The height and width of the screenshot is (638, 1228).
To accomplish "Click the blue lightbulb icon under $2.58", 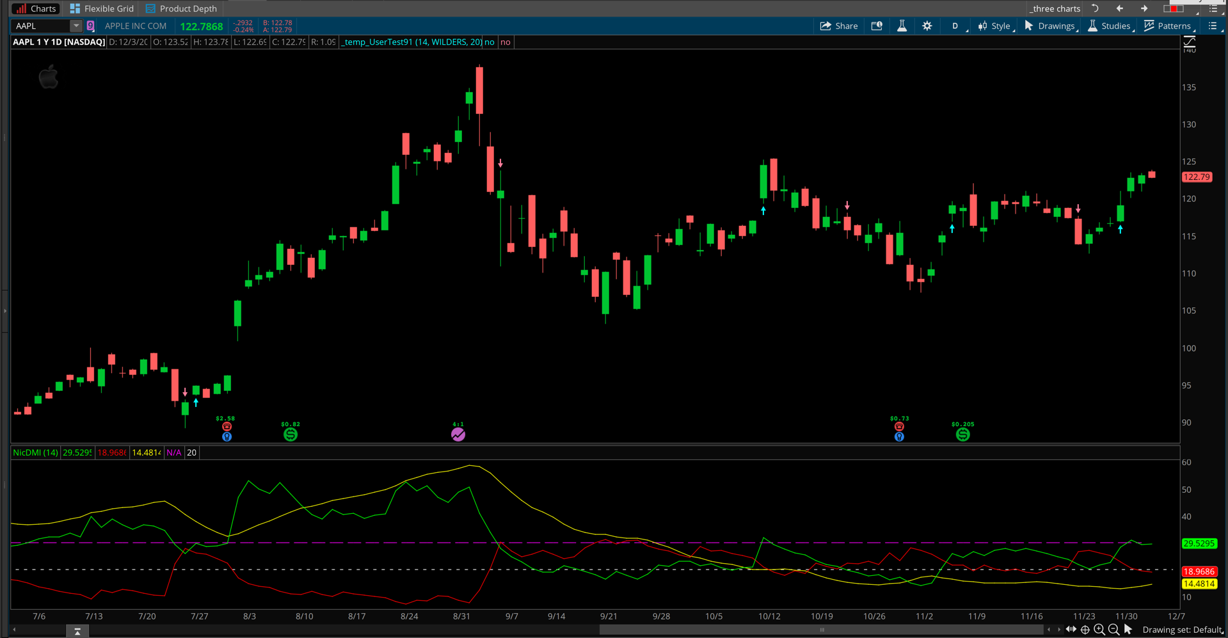I will click(227, 437).
